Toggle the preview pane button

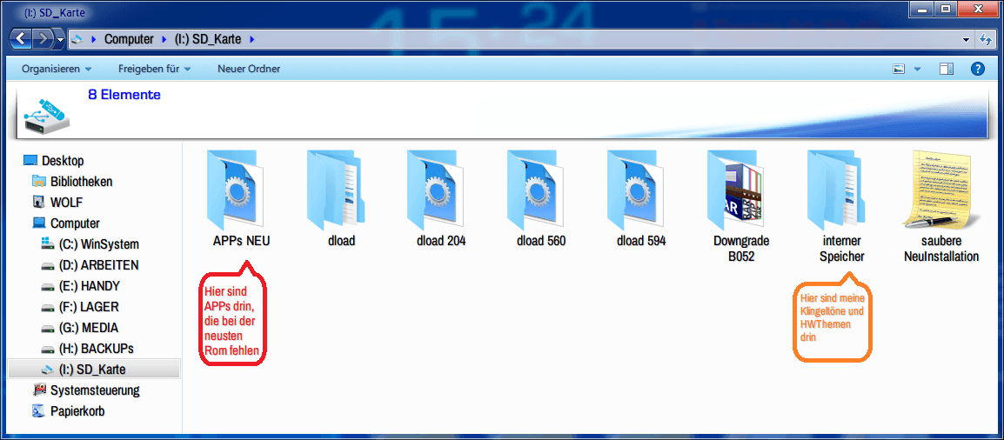tap(947, 69)
